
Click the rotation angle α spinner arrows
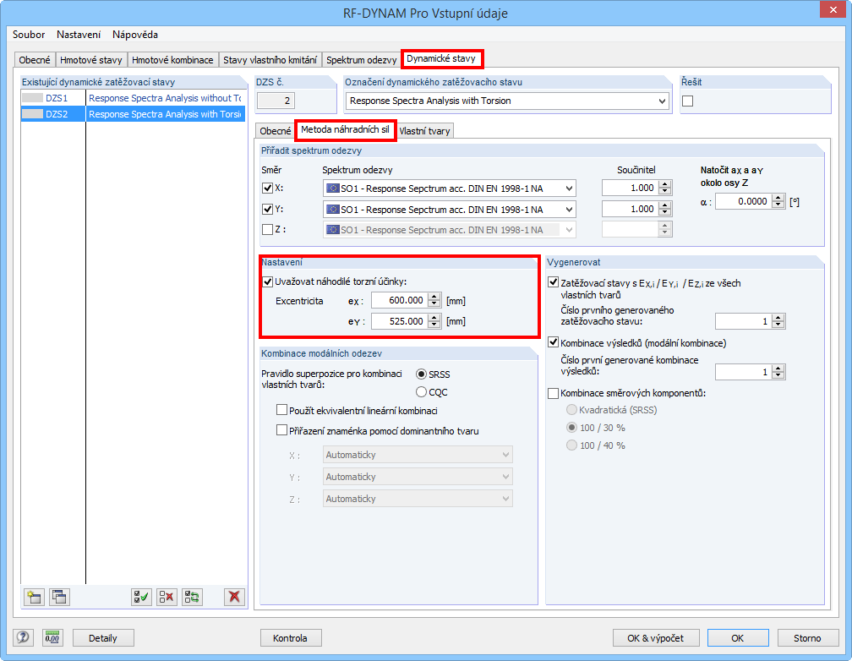pos(778,202)
